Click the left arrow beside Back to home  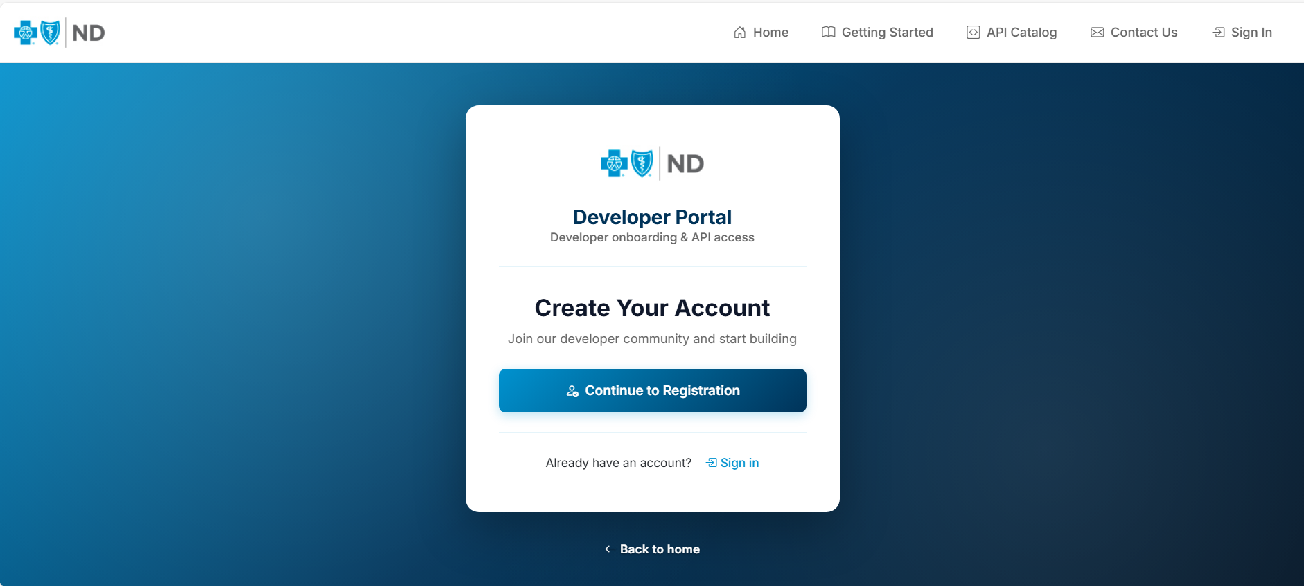[x=610, y=549]
